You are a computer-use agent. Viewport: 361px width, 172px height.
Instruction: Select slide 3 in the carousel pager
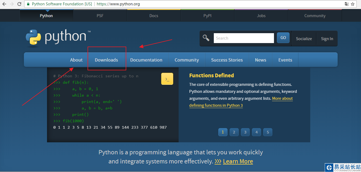coord(245,132)
